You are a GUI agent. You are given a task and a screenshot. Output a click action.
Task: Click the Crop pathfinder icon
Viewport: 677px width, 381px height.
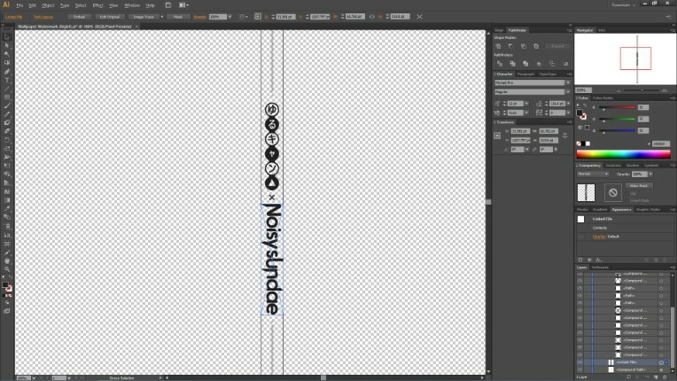tap(539, 64)
